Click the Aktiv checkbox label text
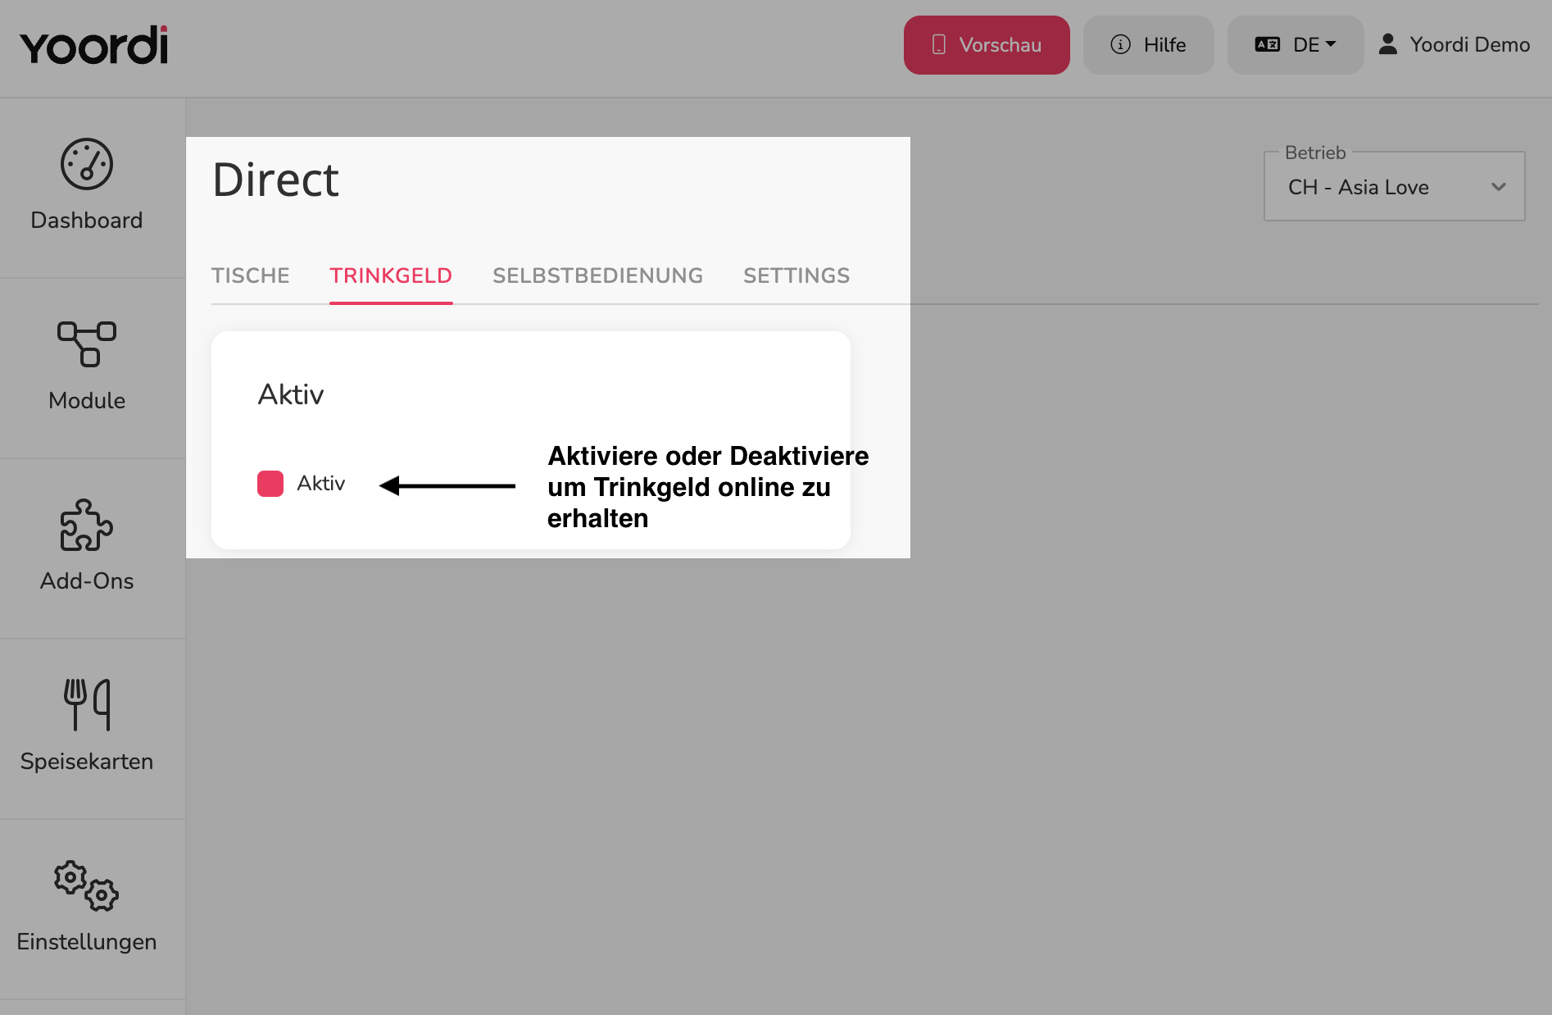The image size is (1552, 1015). click(x=320, y=484)
